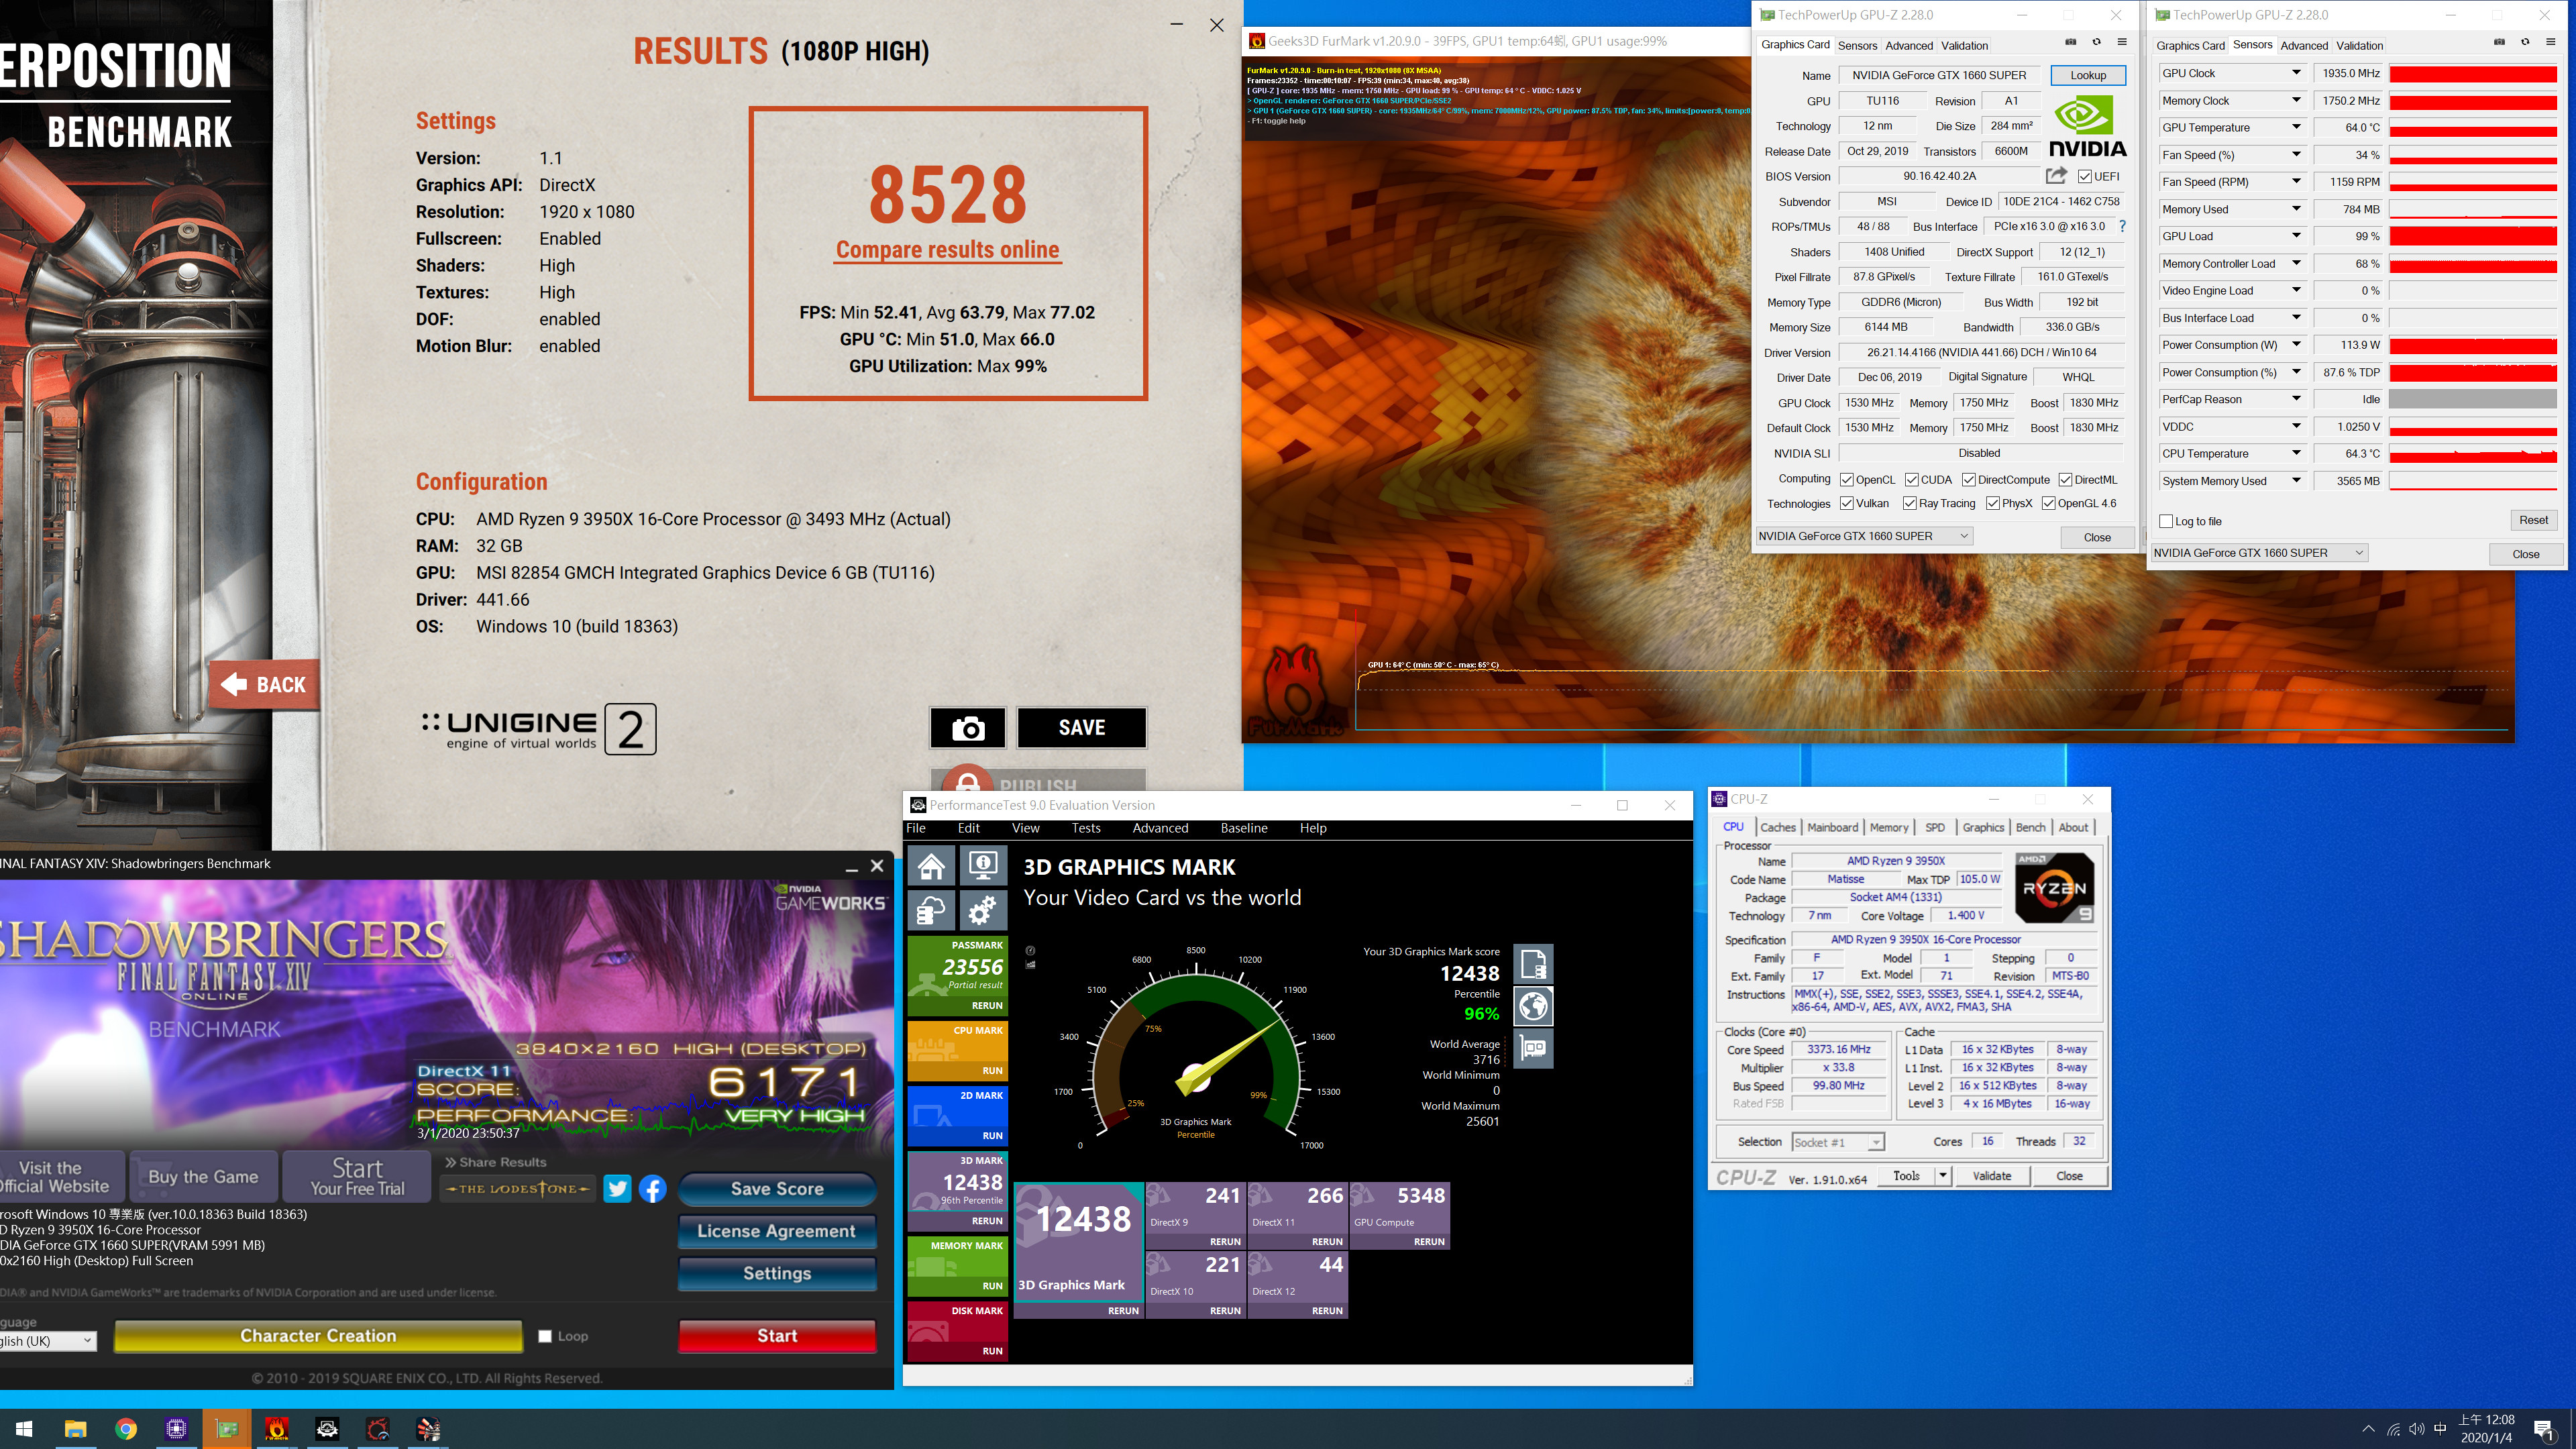
Task: Click SAVE button in Superposition results
Action: [1082, 728]
